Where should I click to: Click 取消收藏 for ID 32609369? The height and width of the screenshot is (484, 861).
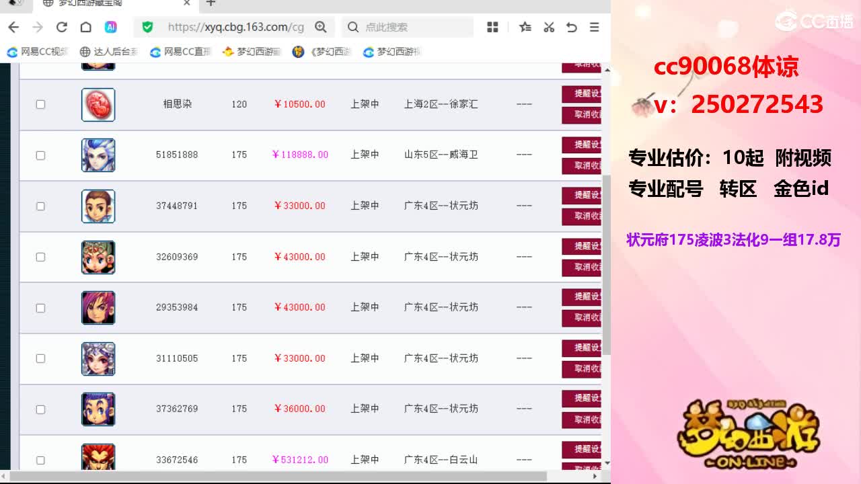tap(581, 267)
